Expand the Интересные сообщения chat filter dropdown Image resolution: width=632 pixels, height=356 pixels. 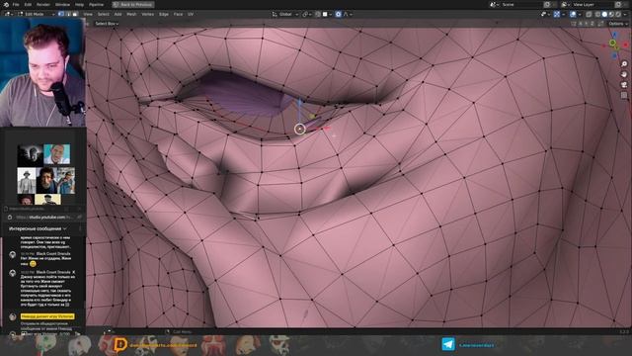point(38,228)
